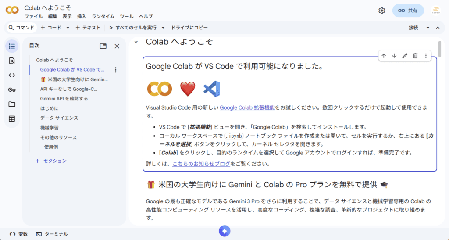This screenshot has height=240, width=449.
Task: Collapse the Colab へようこそ section chevron
Action: tap(136, 42)
